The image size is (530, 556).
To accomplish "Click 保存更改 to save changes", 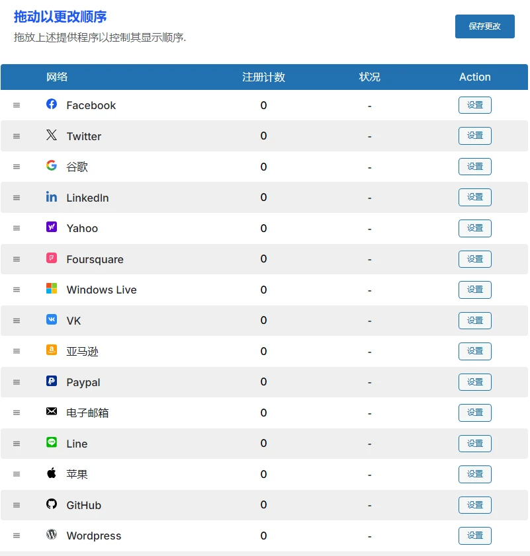I will 484,26.
